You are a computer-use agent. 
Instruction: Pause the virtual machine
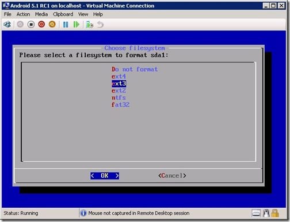coord(66,25)
